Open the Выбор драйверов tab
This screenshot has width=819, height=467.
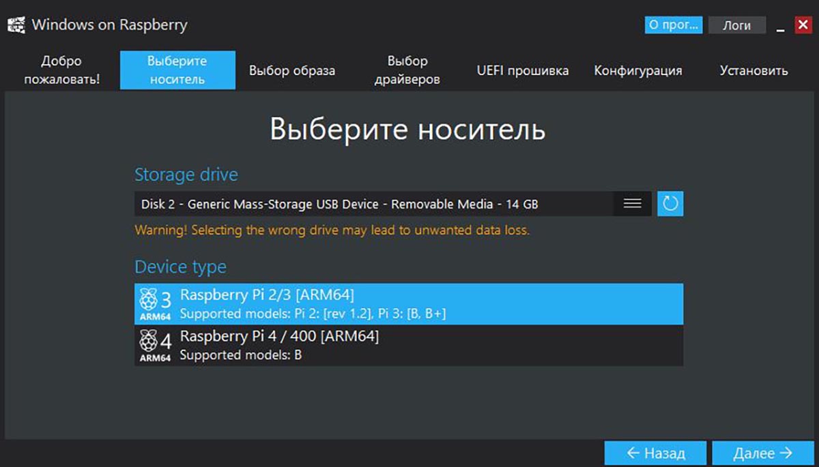[407, 70]
